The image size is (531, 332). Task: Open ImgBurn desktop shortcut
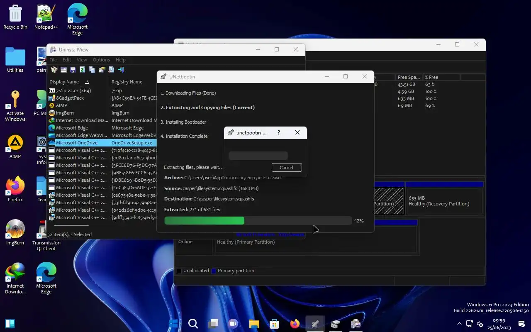tap(15, 233)
